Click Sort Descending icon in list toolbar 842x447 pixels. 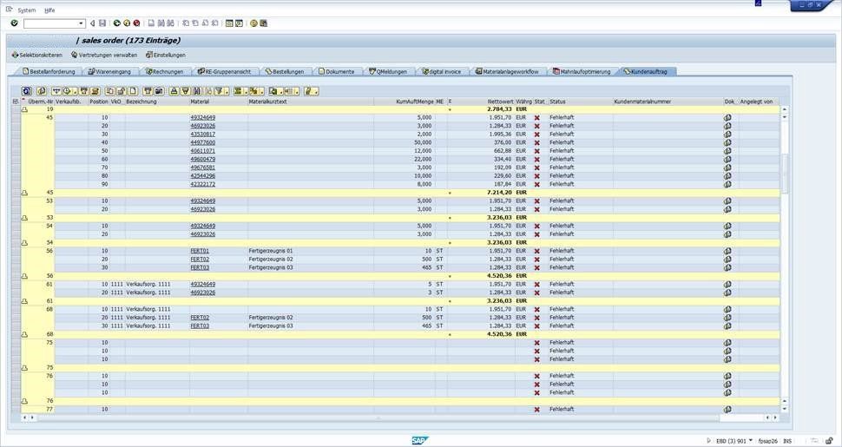pos(185,91)
